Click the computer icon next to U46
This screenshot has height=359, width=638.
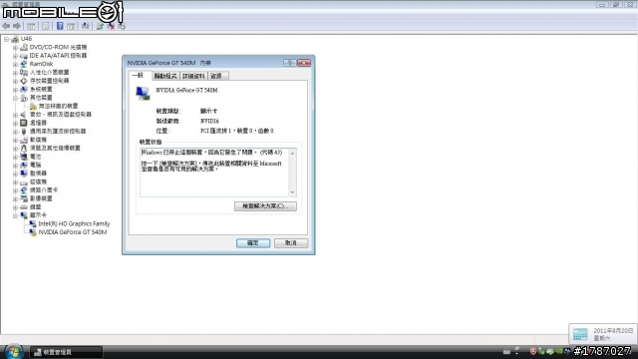(15, 39)
